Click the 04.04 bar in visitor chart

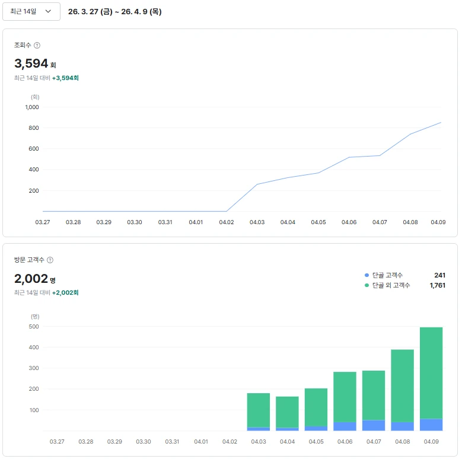point(287,413)
